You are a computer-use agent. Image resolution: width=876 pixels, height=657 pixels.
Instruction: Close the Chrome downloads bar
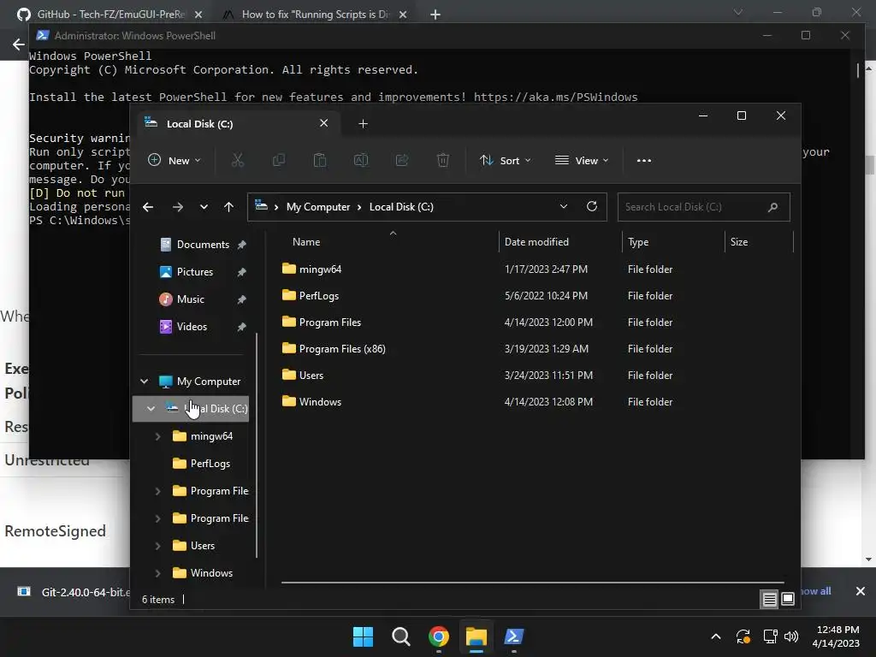pyautogui.click(x=861, y=591)
